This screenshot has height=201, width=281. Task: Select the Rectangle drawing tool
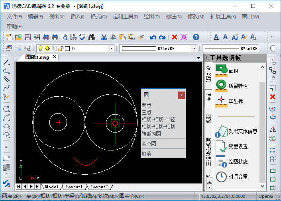6,158
